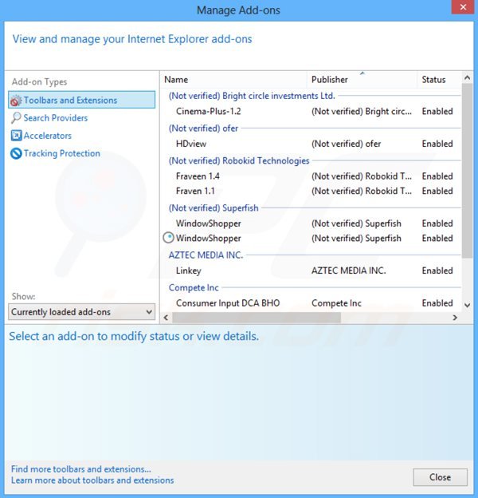
Task: Click Enabled status of HDview
Action: (x=437, y=144)
